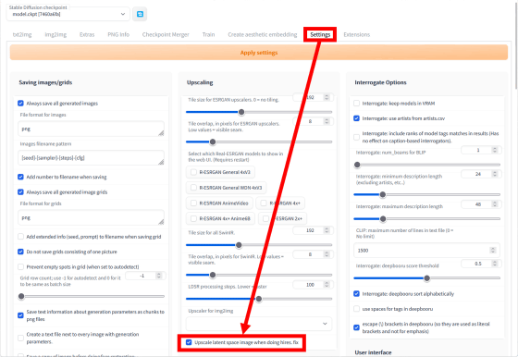The image size is (518, 357).
Task: Toggle Save text information as chunks to png
Action: pos(20,315)
